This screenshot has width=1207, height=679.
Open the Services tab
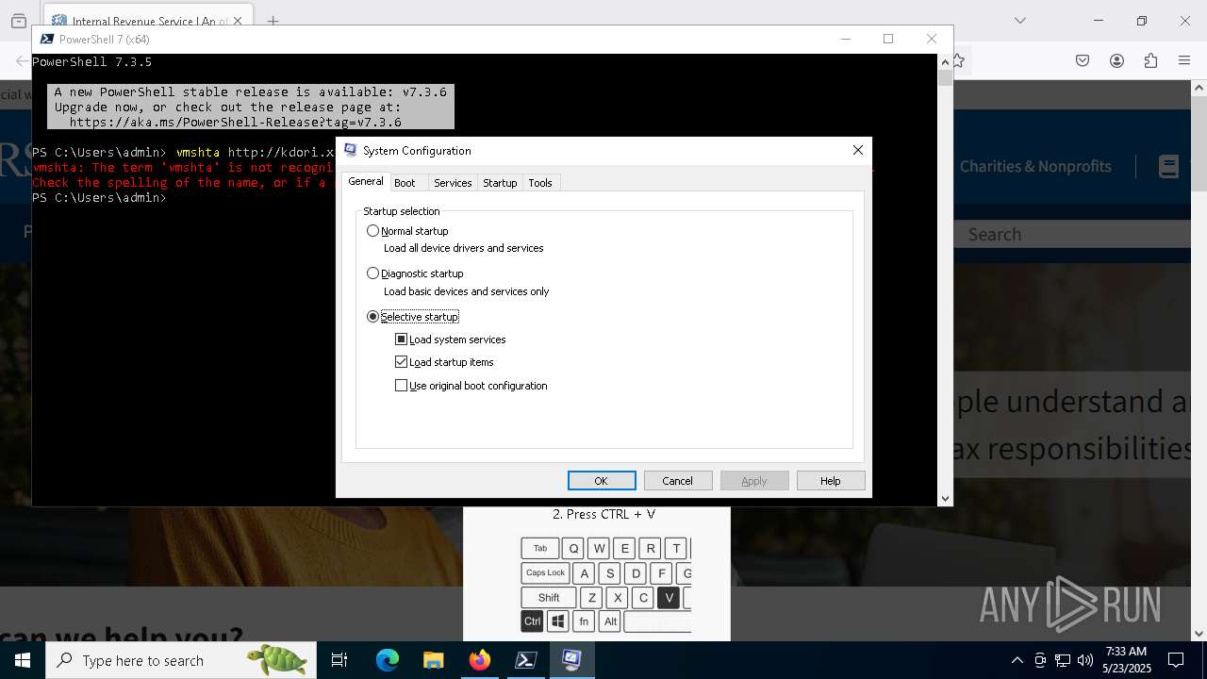coord(453,183)
